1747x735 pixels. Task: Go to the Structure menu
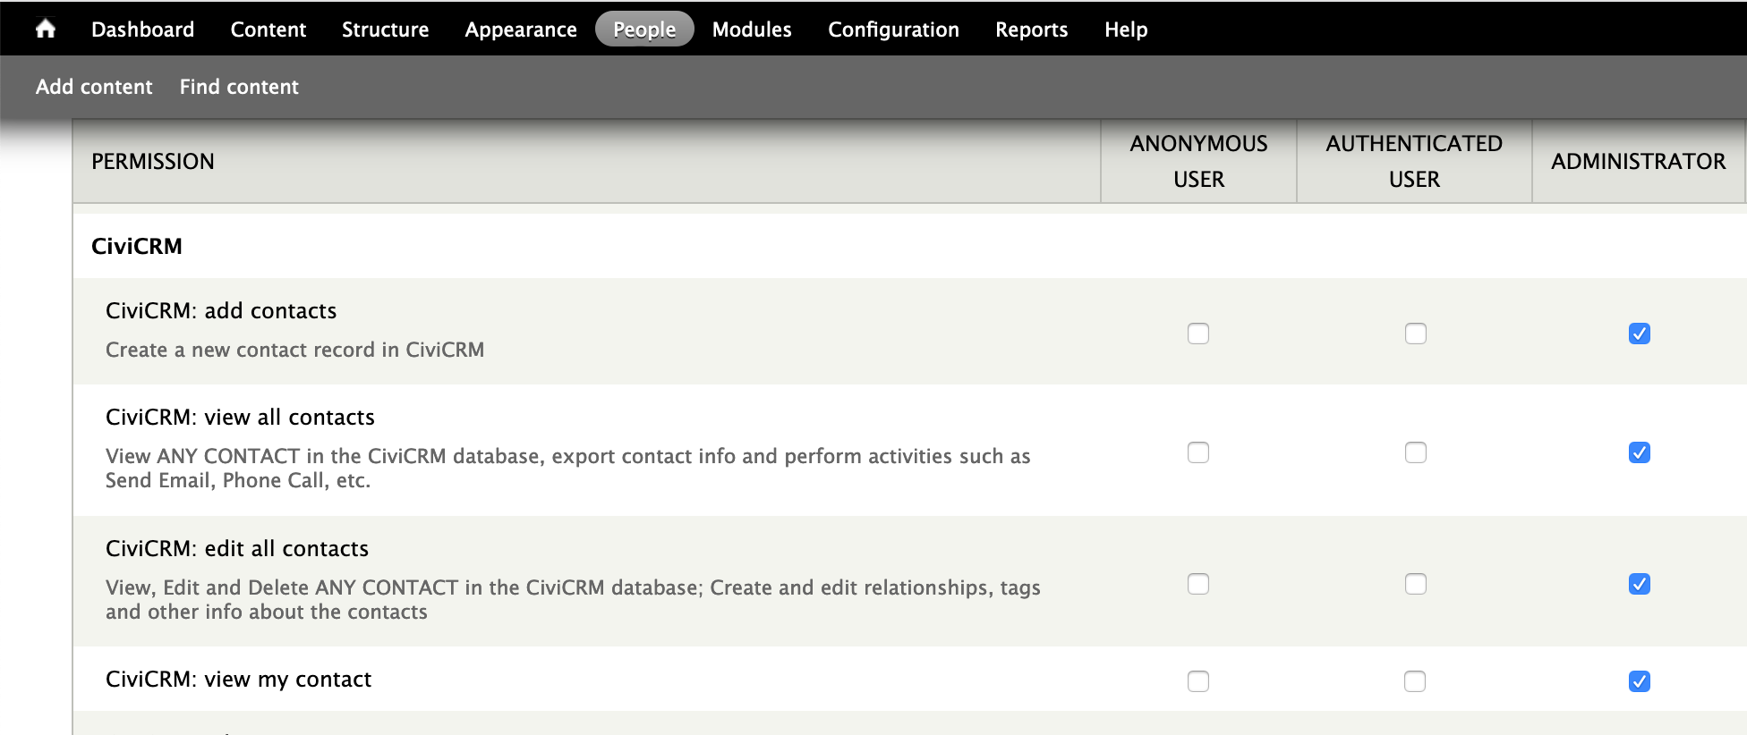click(385, 30)
